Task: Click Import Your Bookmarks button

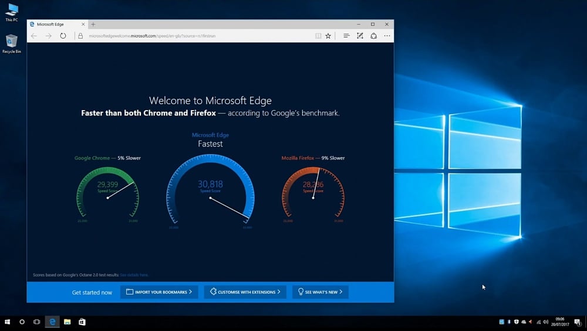Action: tap(159, 292)
